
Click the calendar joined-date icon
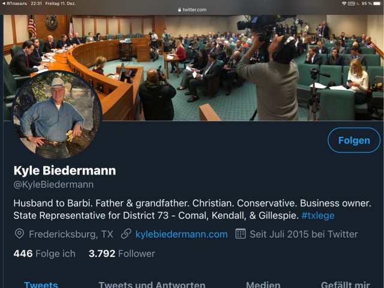241,234
